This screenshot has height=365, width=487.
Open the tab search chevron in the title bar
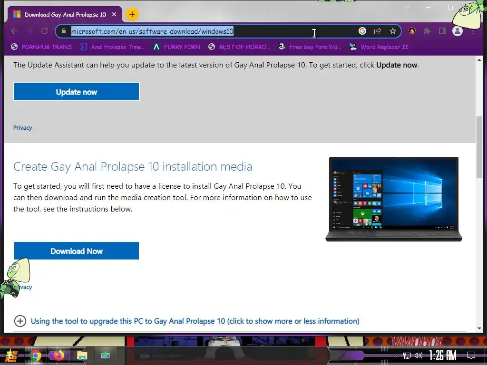(407, 7)
